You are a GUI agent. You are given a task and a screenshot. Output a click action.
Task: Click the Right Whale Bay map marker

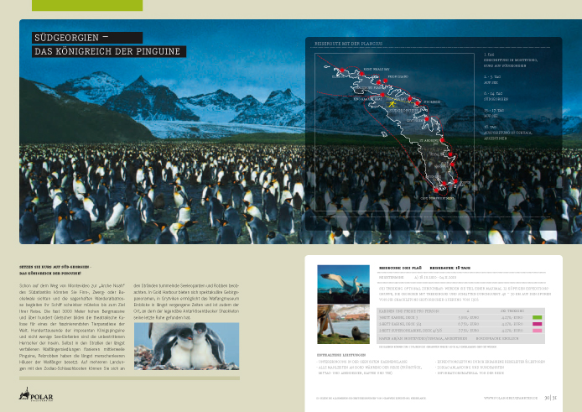(362, 75)
